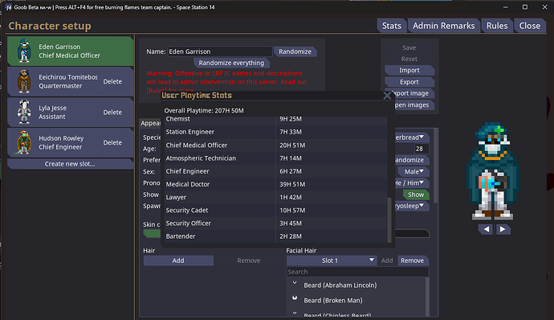Click Overall Playtime: 207H 50M text
This screenshot has width=554, height=320.
coord(204,110)
